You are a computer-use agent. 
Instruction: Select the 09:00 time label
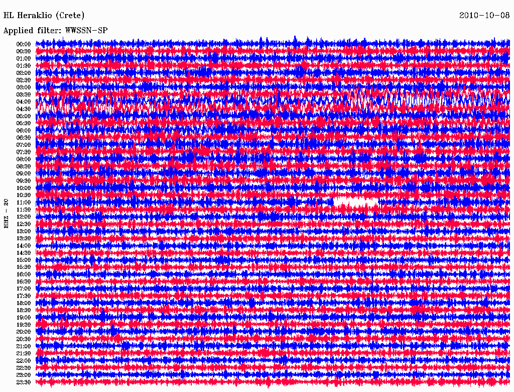pos(24,174)
